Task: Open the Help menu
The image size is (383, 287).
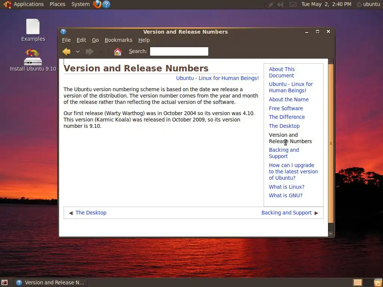Action: point(144,40)
